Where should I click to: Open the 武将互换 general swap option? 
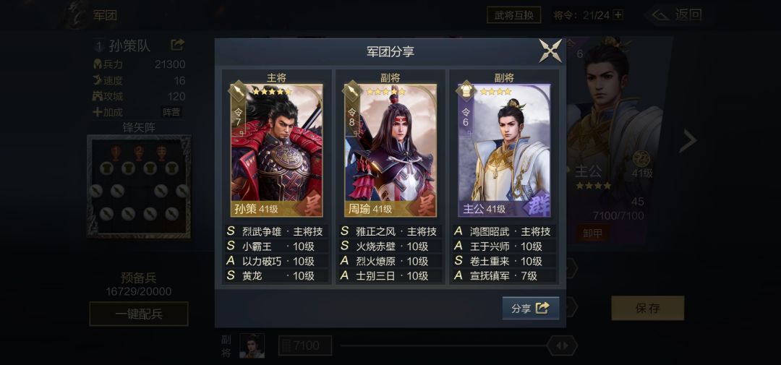click(x=513, y=15)
